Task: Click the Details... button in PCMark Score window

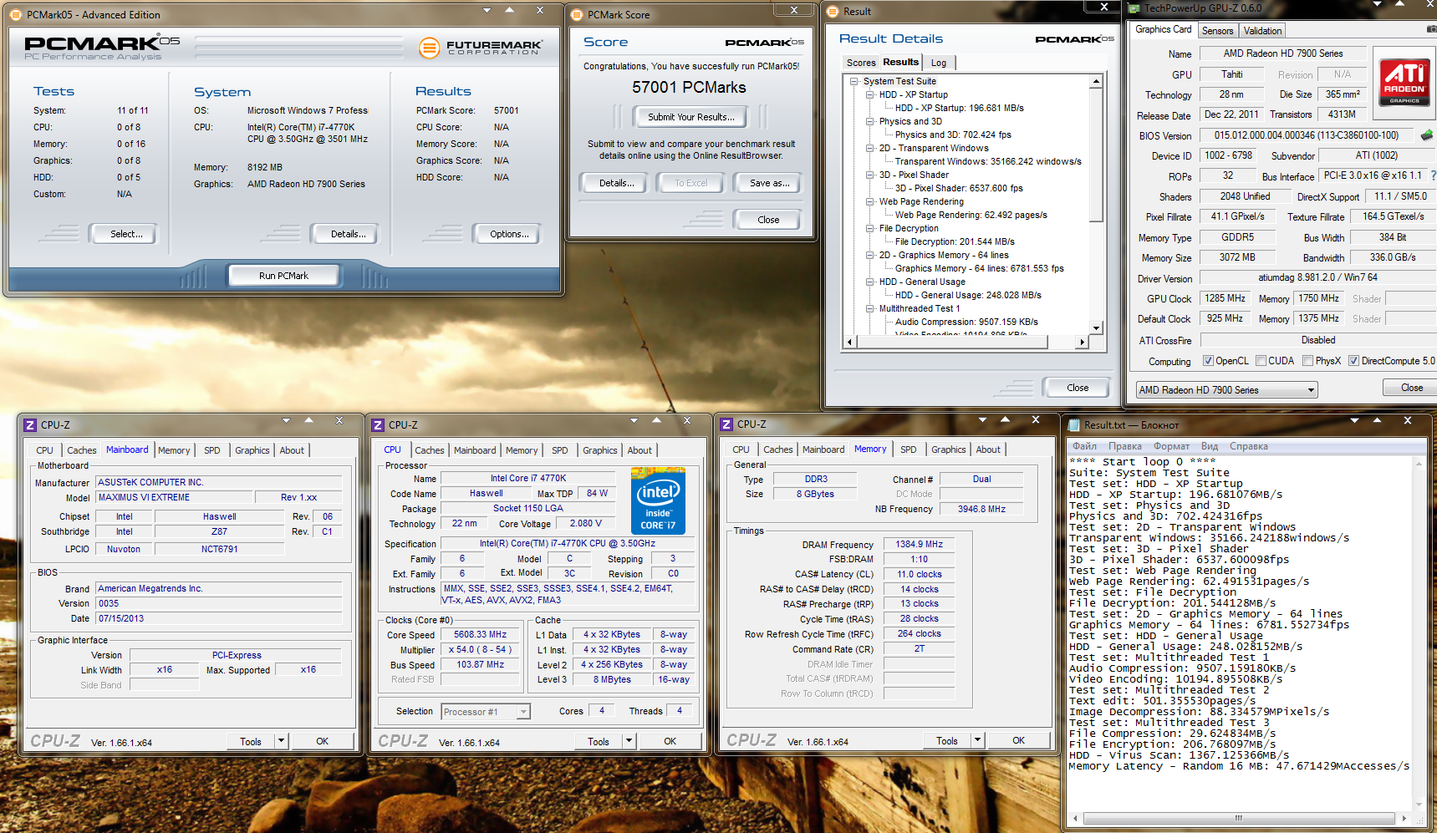Action: [616, 183]
